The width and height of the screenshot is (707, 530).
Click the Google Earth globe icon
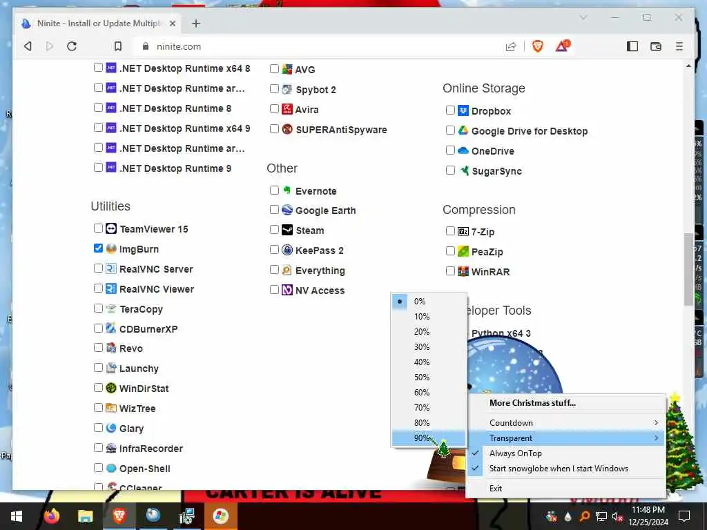pos(287,210)
